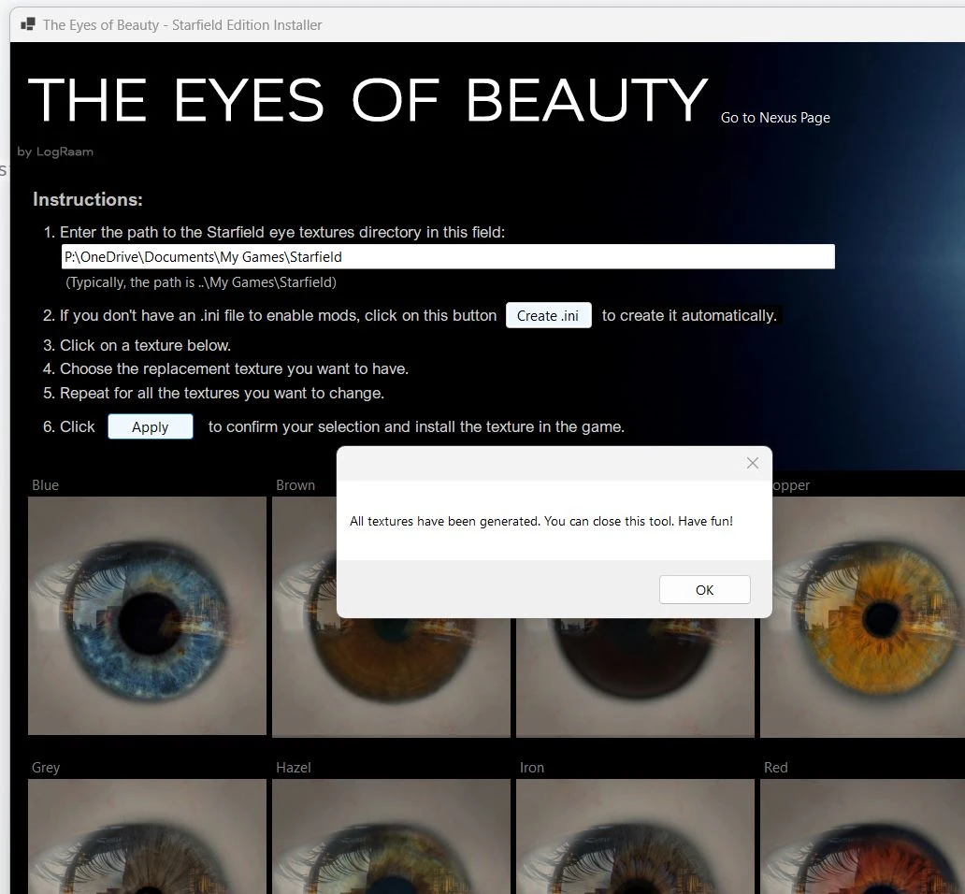Screen dimensions: 965x894
Task: Click the '(Typically, the path is ..\My Games\Starfield)' hint
Action: point(201,282)
